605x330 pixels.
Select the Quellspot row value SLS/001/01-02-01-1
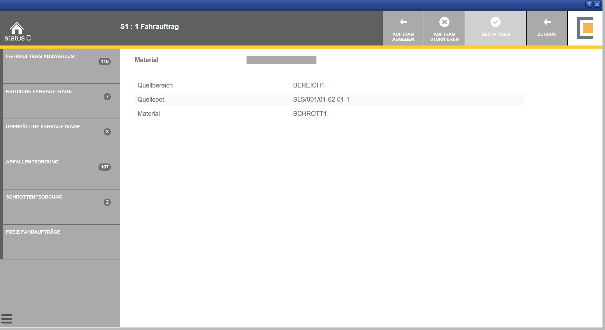click(321, 99)
